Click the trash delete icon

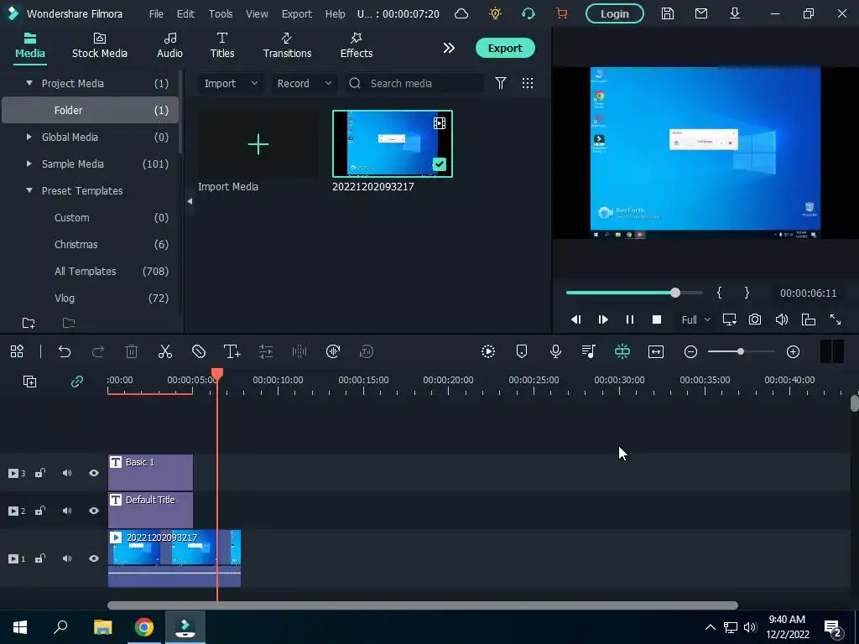[x=132, y=351]
